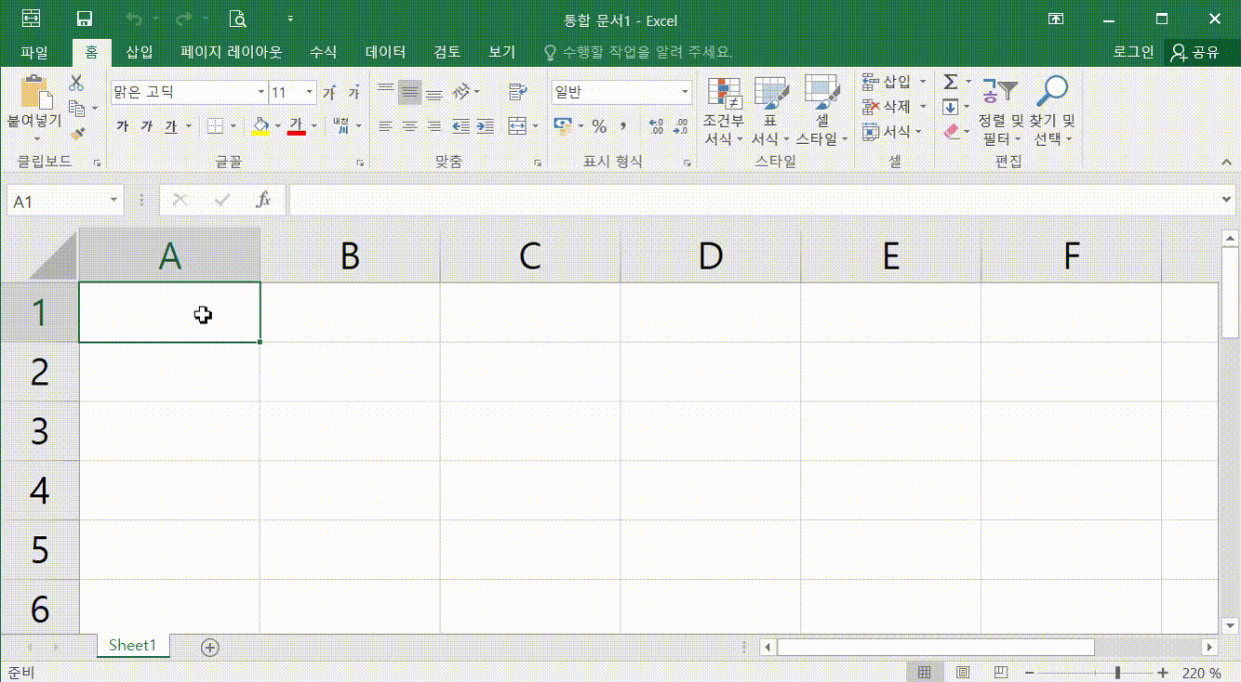The image size is (1241, 682).
Task: Open Format as Table (표 서식)
Action: coord(770,111)
